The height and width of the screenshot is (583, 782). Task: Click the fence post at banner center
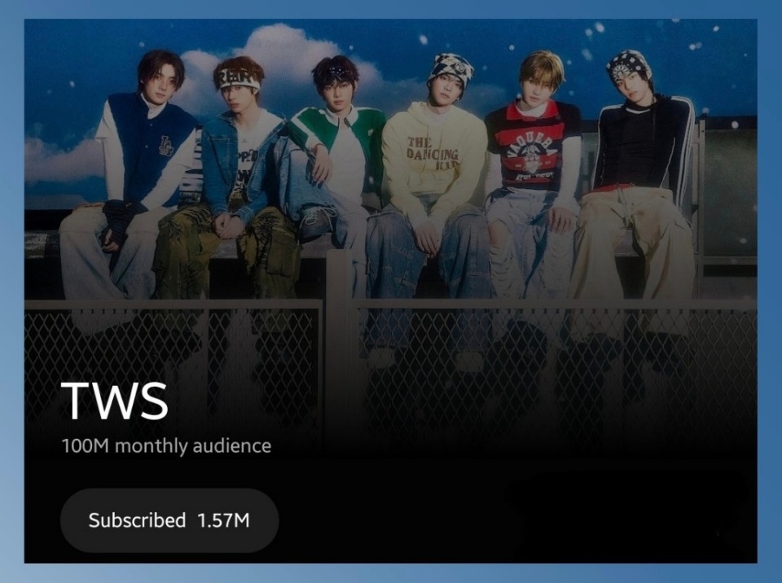click(339, 349)
